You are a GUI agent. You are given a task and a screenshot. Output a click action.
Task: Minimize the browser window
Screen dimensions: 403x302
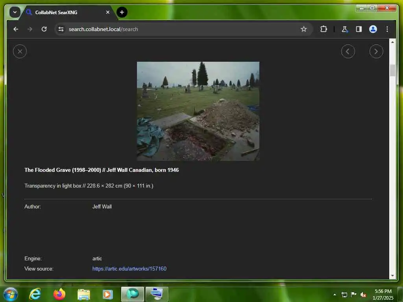click(x=362, y=8)
